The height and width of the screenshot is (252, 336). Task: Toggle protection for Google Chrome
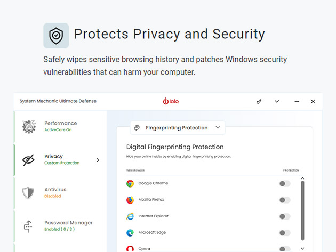pos(285,183)
